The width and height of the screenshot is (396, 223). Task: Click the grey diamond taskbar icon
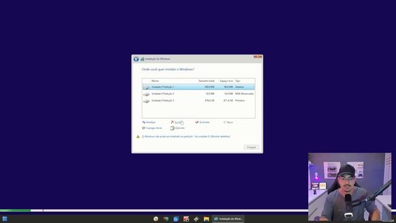tap(196, 219)
